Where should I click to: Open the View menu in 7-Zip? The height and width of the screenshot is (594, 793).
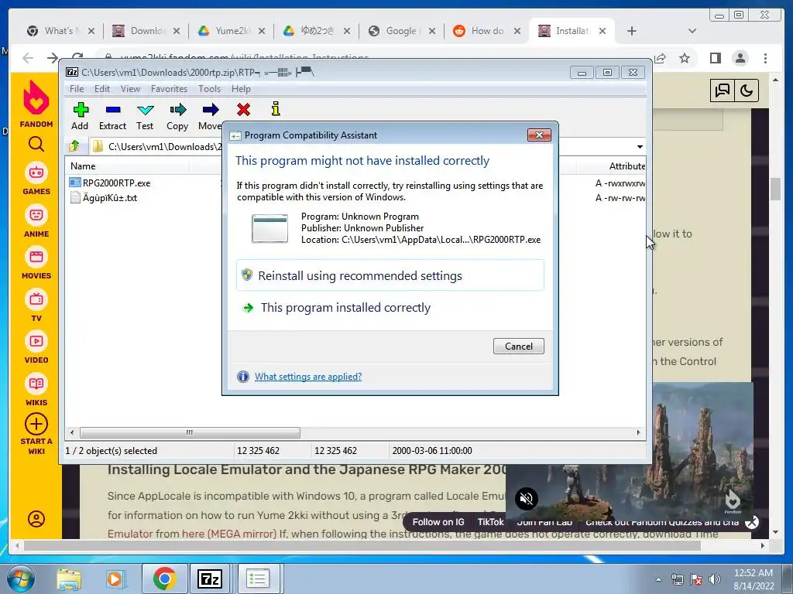(130, 89)
